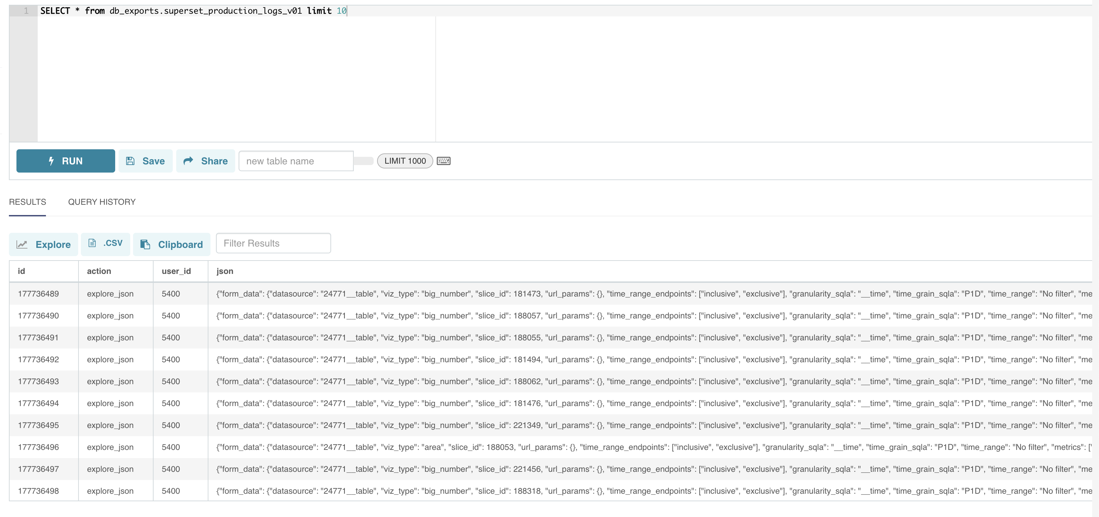The image size is (1099, 517).
Task: Click the Share arrow icon
Action: (188, 161)
